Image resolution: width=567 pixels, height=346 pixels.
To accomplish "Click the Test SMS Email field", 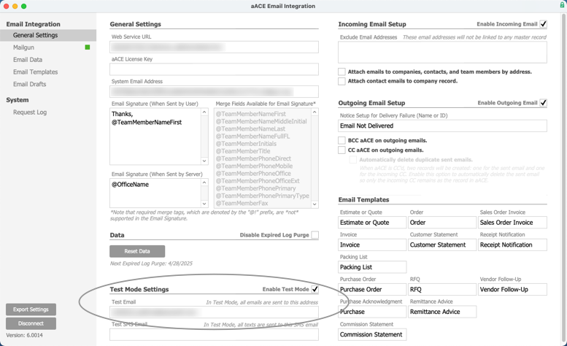I will tap(214, 334).
